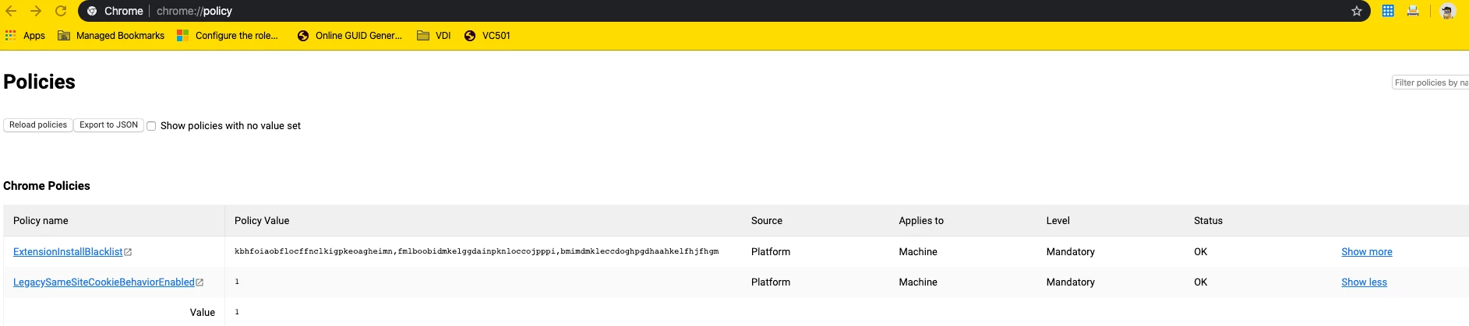Open the Apps grid shortcut
Screen dimensions: 1469x326
point(25,36)
